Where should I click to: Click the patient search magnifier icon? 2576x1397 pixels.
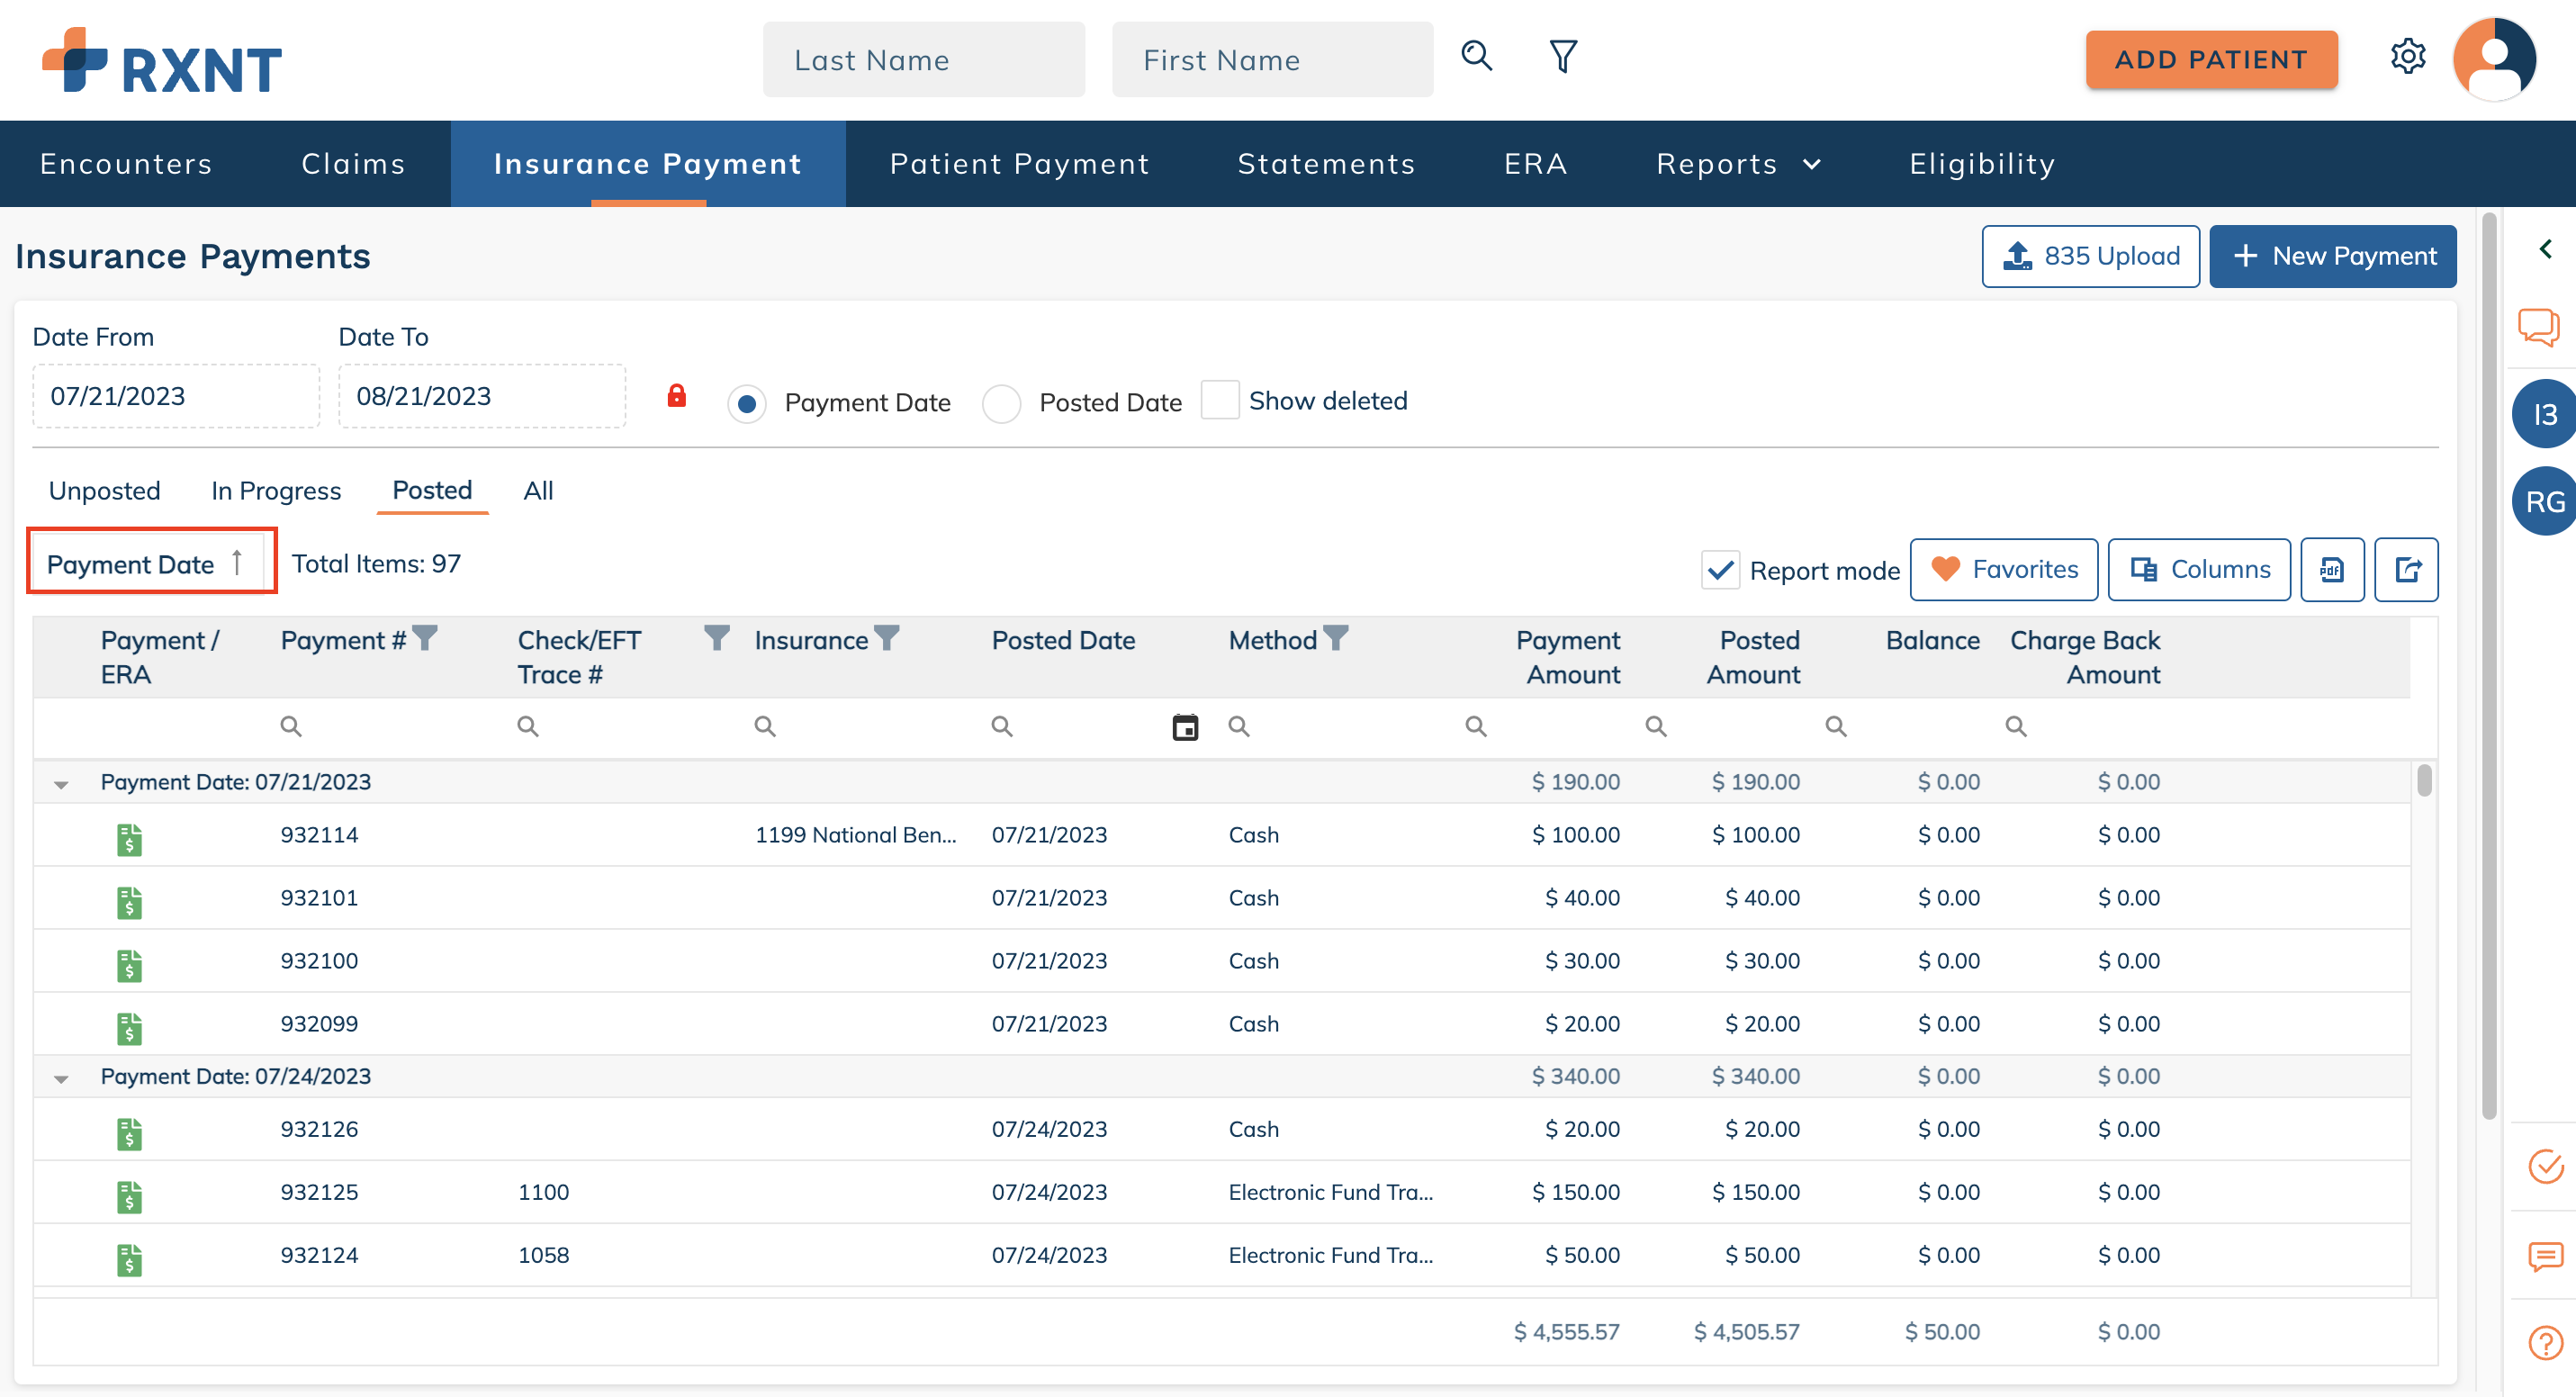(x=1477, y=56)
